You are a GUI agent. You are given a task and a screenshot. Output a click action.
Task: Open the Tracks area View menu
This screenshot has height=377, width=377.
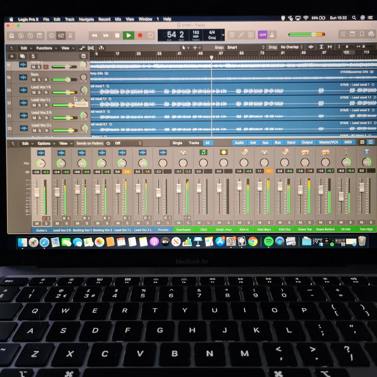(x=68, y=48)
